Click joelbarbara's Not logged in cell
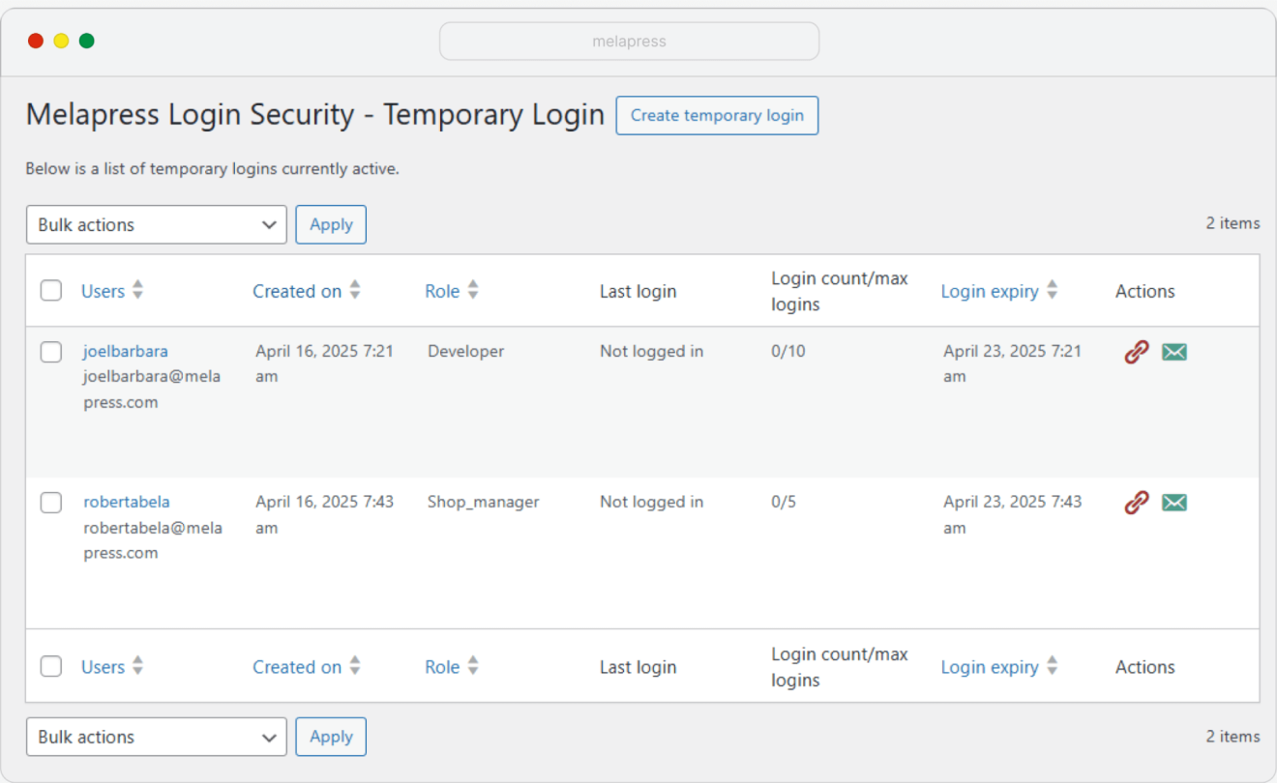 pos(651,351)
